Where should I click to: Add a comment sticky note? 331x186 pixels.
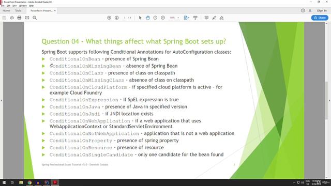(206, 18)
